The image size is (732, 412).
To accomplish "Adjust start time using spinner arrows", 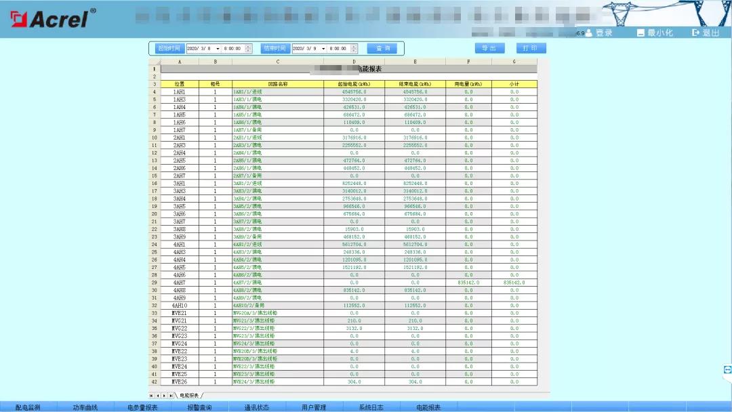I will 248,49.
